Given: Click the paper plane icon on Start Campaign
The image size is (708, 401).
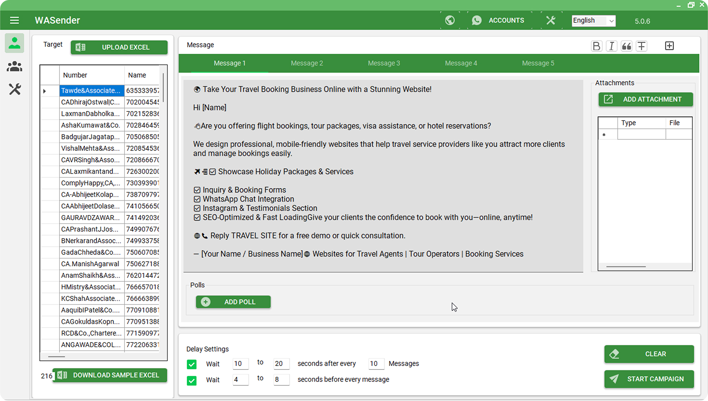Looking at the screenshot, I should point(614,379).
